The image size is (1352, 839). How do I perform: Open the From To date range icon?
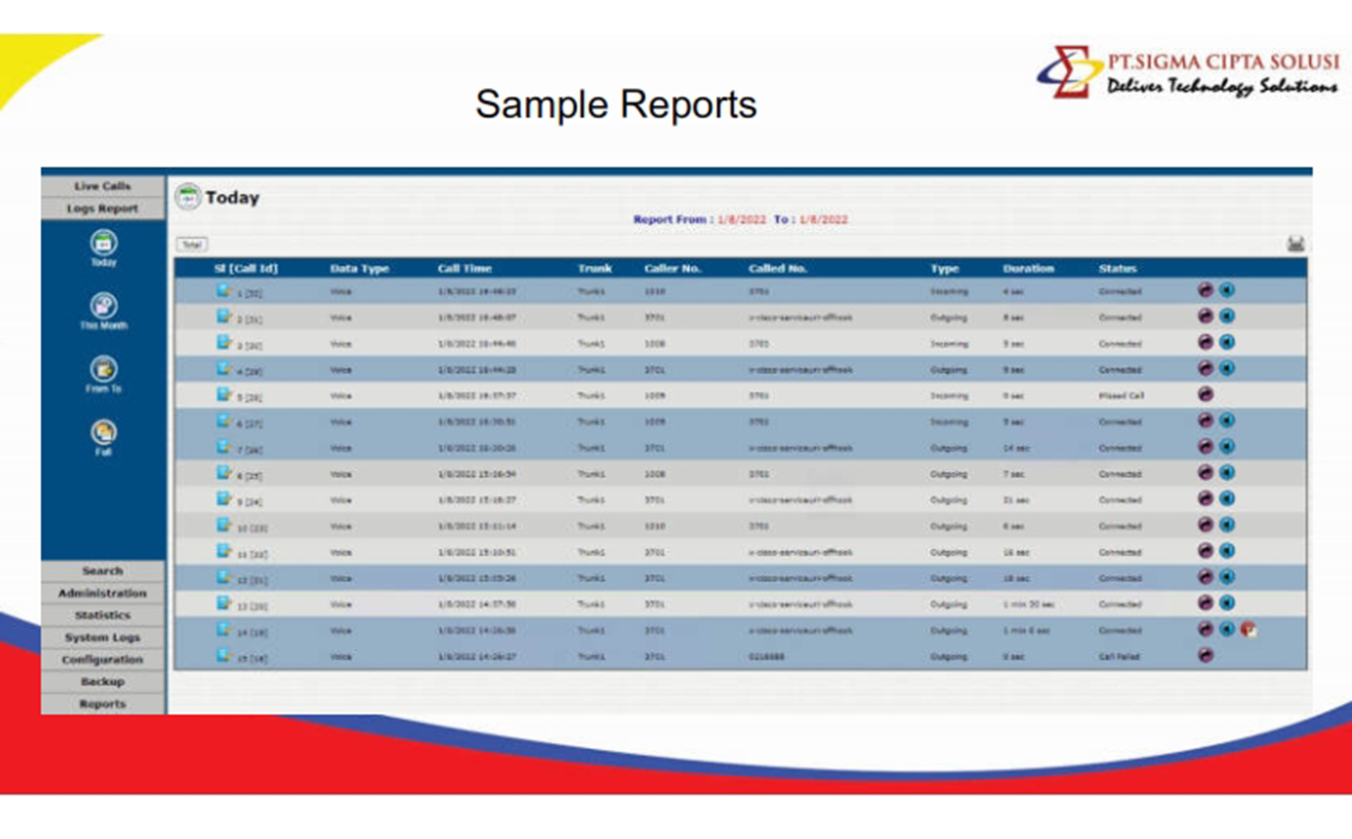click(103, 370)
